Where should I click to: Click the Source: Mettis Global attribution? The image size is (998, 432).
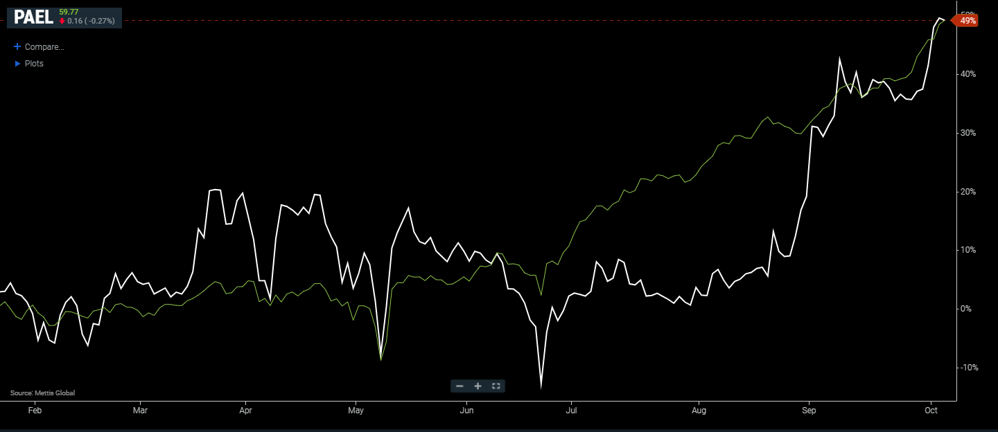click(42, 393)
